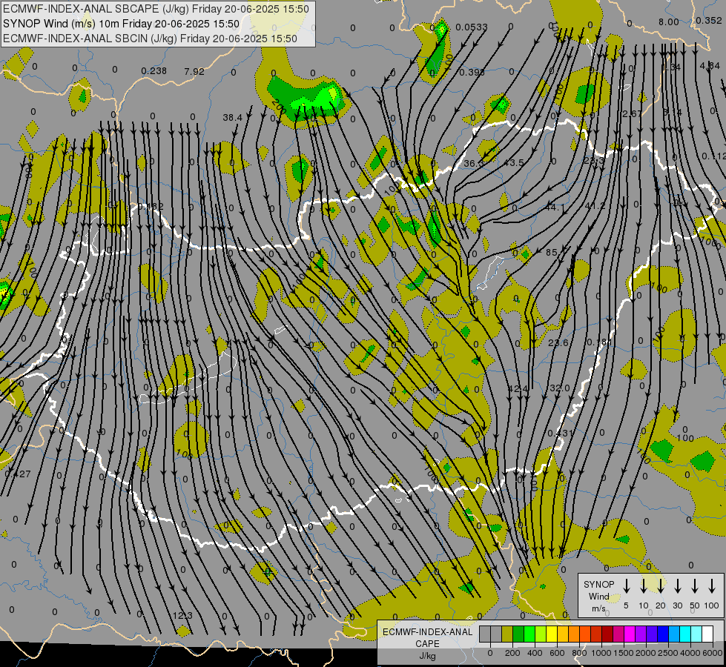Click the 2.67 value on the map

(632, 114)
